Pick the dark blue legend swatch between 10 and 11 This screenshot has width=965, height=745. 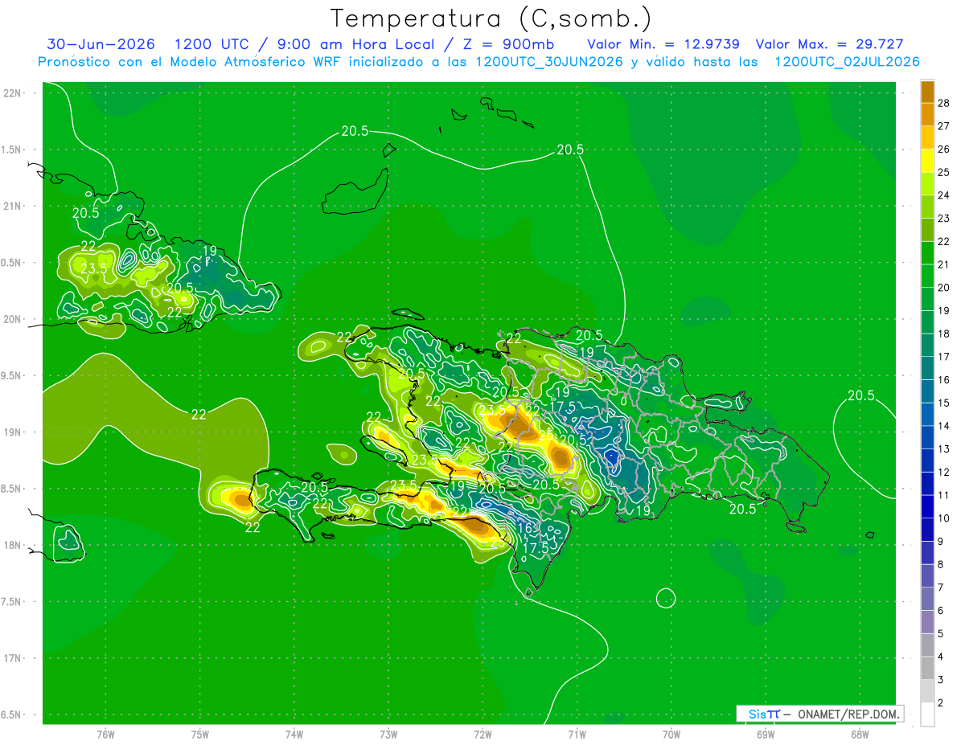[927, 507]
